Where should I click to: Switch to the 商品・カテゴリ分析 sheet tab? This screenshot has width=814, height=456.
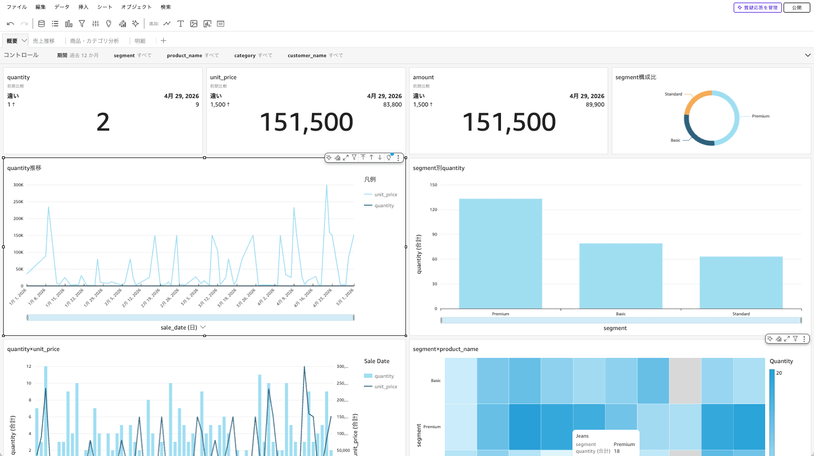pos(95,41)
